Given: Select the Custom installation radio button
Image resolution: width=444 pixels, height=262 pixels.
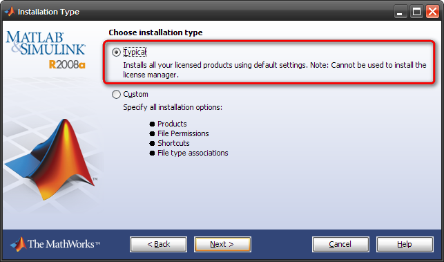Looking at the screenshot, I should [x=116, y=94].
